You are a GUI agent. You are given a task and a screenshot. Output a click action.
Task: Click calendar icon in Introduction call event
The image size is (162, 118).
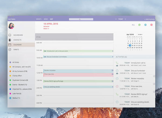45,51
